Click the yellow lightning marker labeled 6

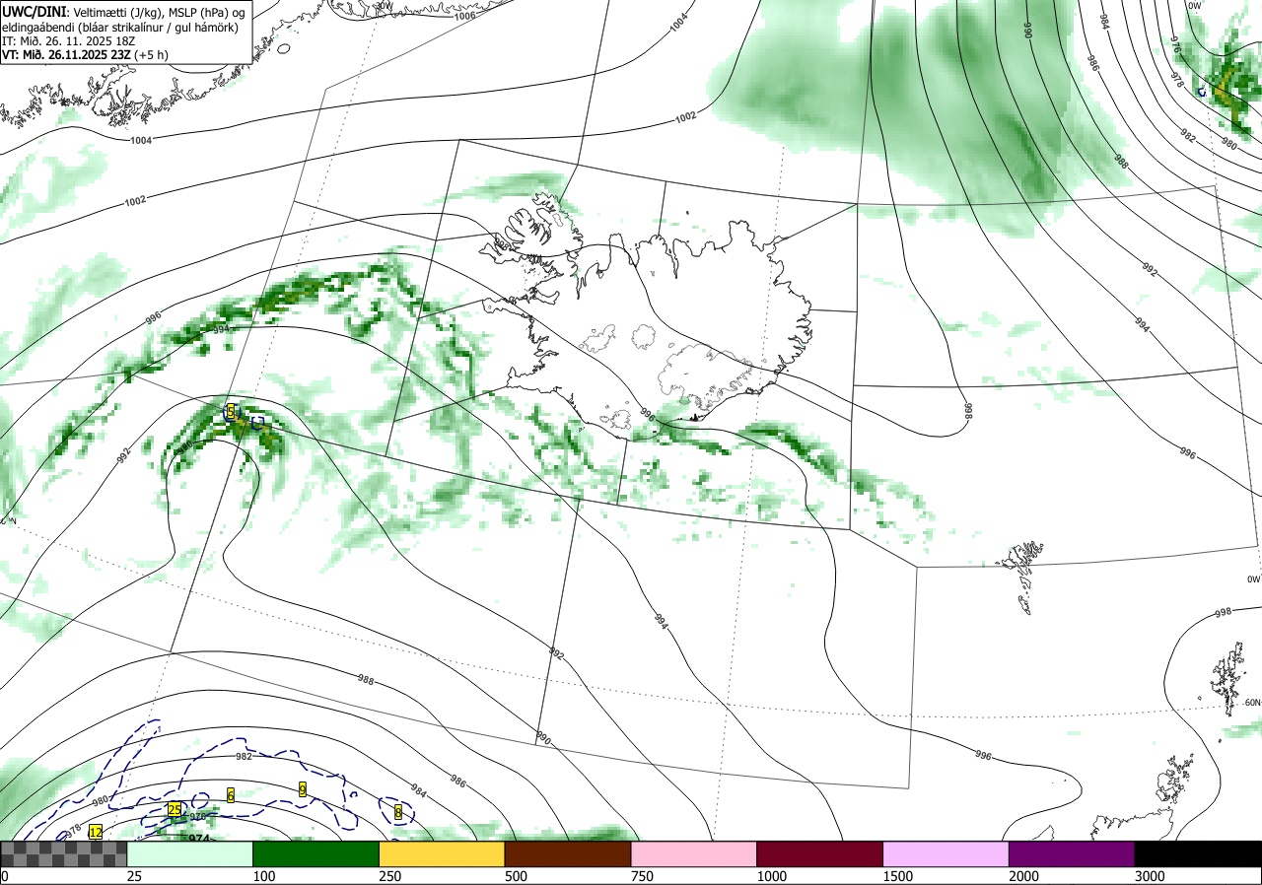coord(231,795)
